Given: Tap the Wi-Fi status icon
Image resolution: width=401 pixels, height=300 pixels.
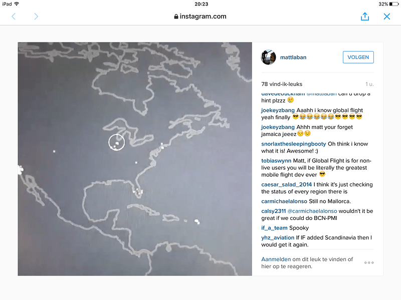Looking at the screenshot, I should (17, 4).
